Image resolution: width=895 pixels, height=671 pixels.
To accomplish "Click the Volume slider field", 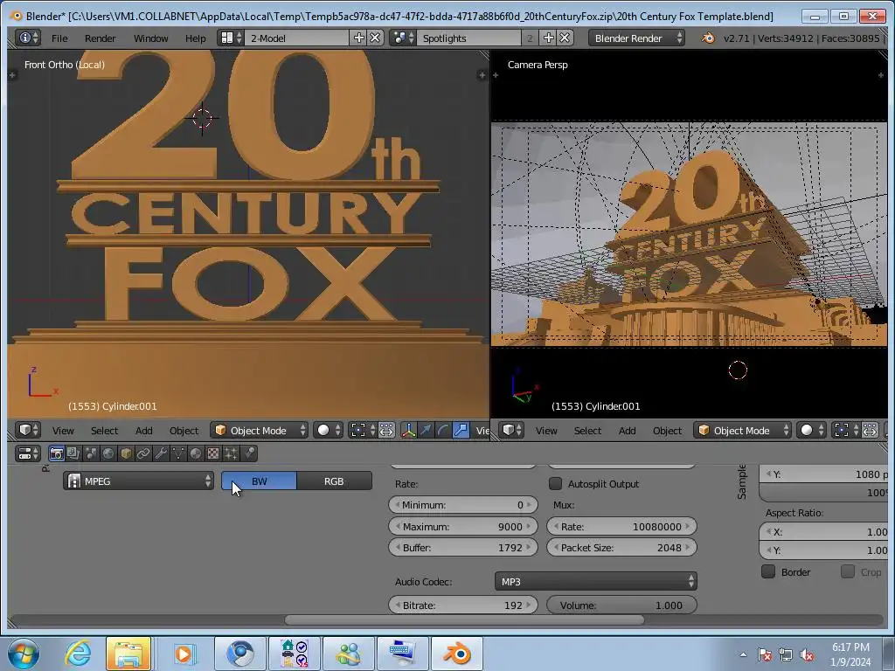I will tap(621, 605).
